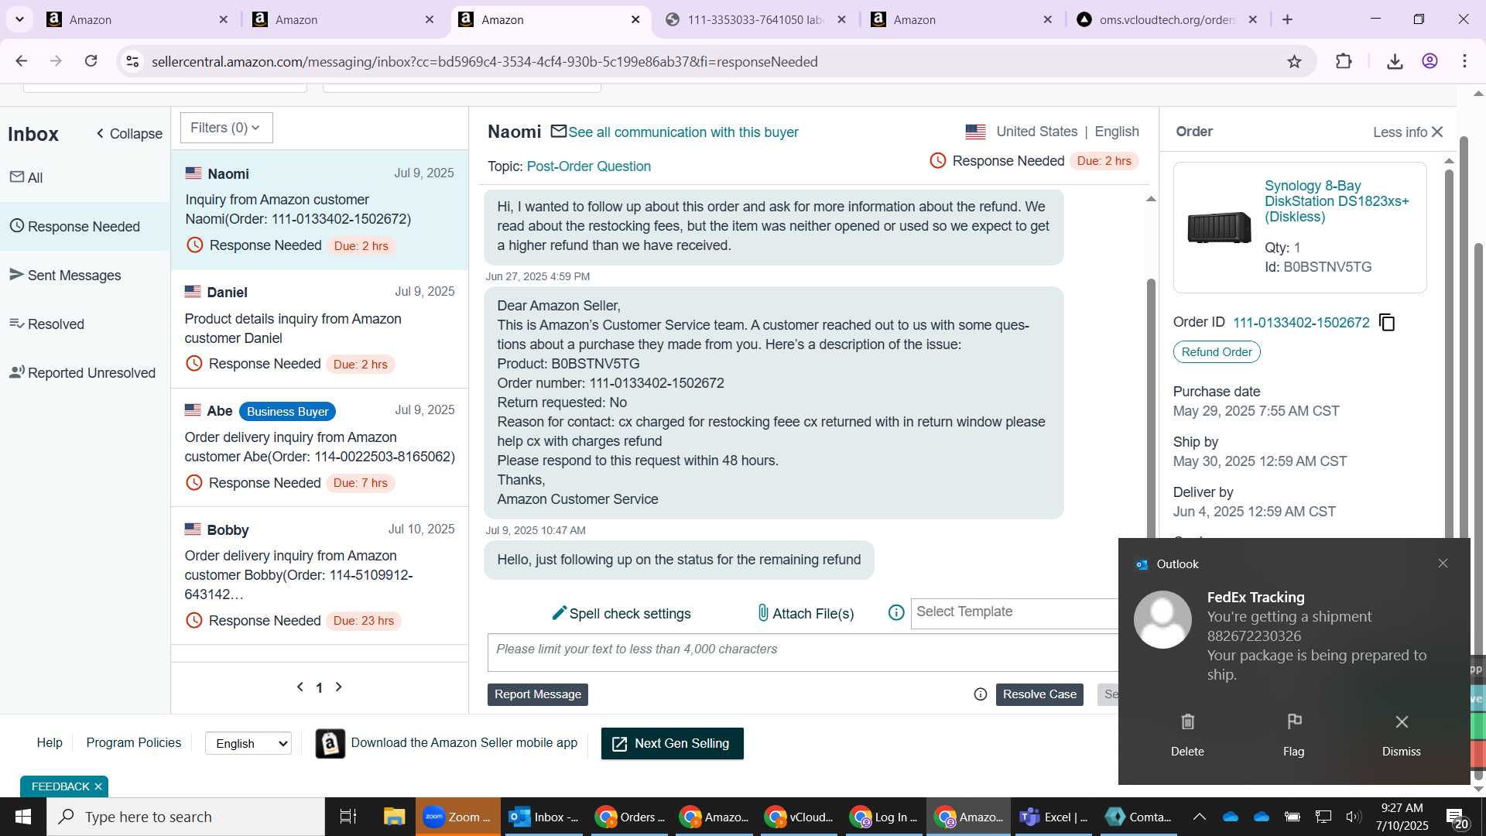Open the Select Template dropdown
This screenshot has height=836, width=1486.
tap(1014, 612)
